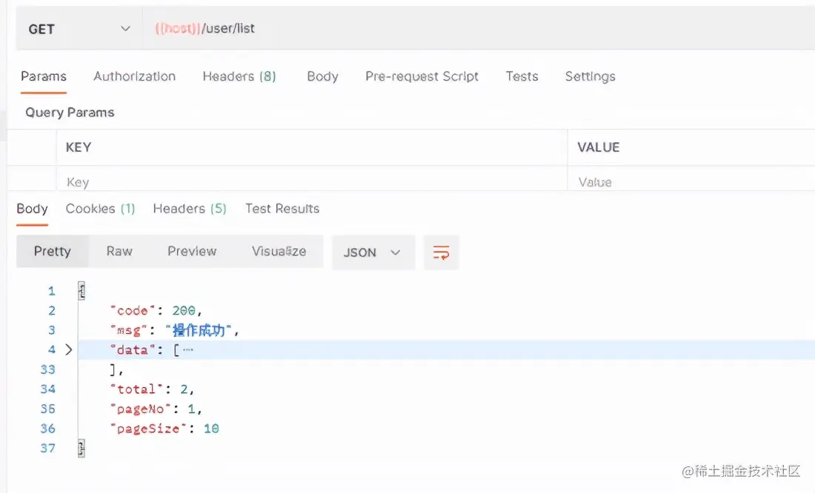The image size is (815, 493).
Task: Switch to the Params request tab
Action: (44, 76)
